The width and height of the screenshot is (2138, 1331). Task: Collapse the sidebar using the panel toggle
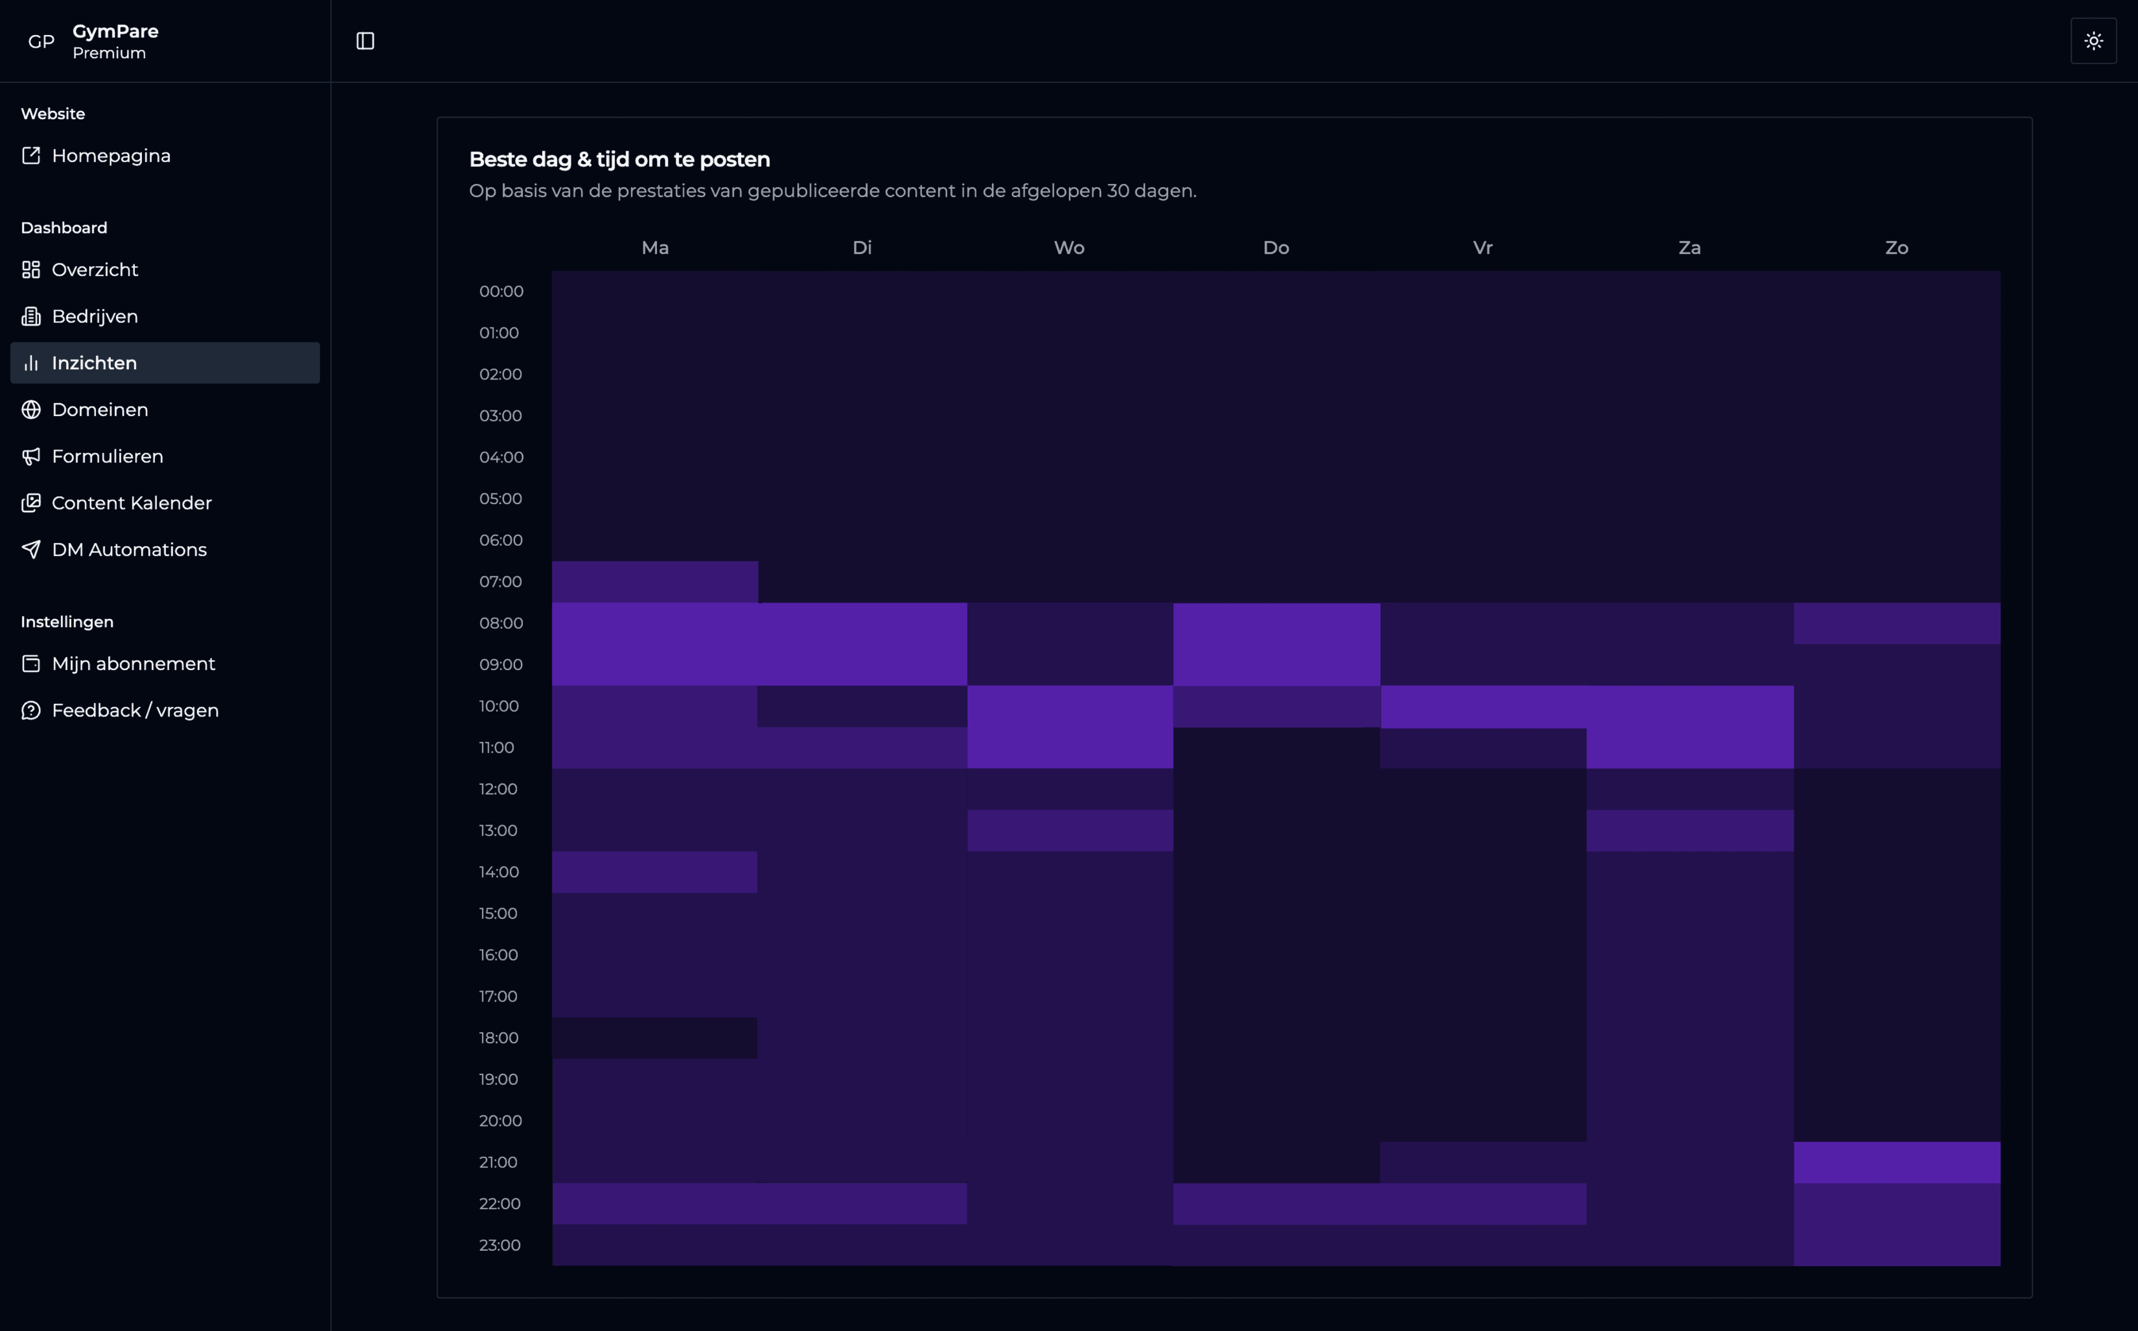tap(366, 40)
